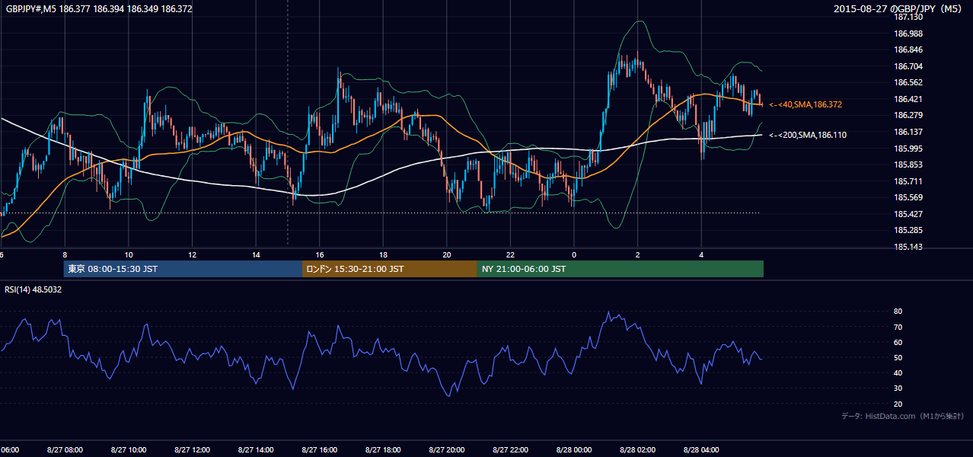The height and width of the screenshot is (457, 973).
Task: Click the 8/28 00:00 bottom time label
Action: (574, 450)
